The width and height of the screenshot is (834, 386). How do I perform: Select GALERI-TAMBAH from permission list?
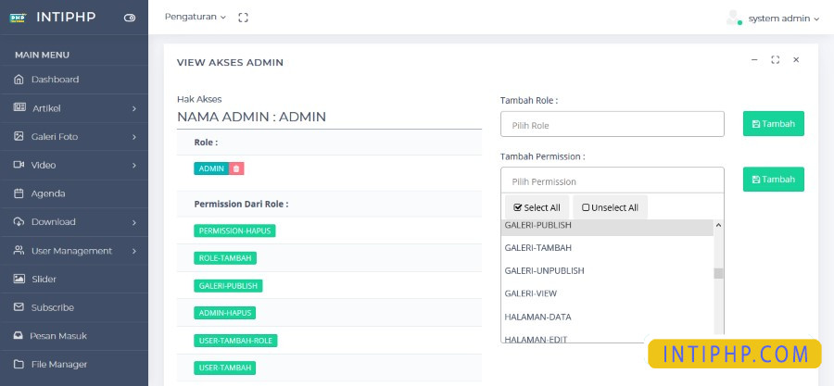(537, 248)
